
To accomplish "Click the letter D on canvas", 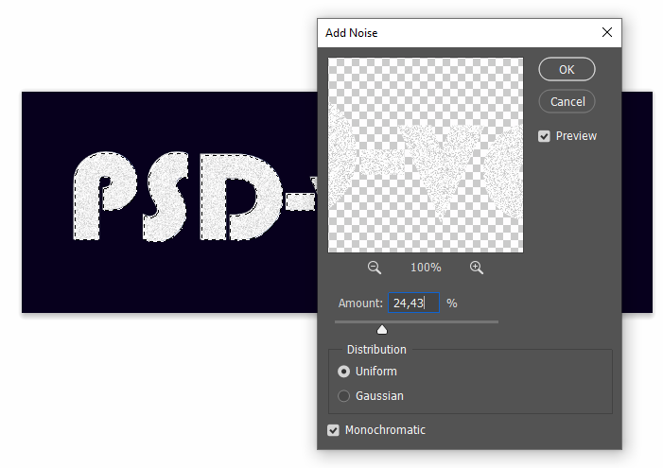I will point(232,196).
